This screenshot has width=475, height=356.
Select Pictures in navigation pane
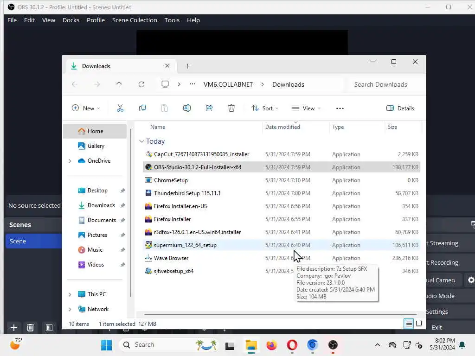95,235
